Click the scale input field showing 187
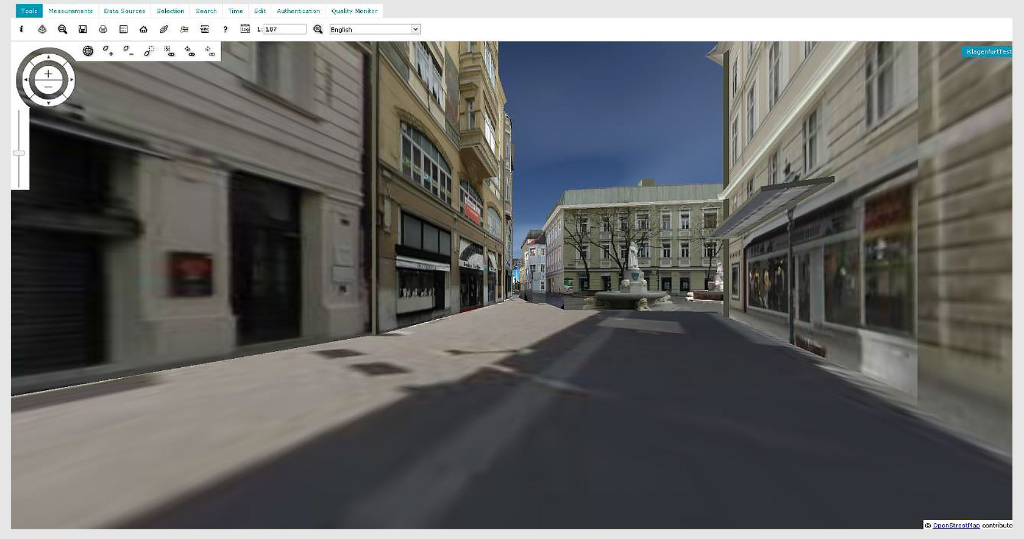Viewport: 1024px width, 539px height. pyautogui.click(x=285, y=29)
